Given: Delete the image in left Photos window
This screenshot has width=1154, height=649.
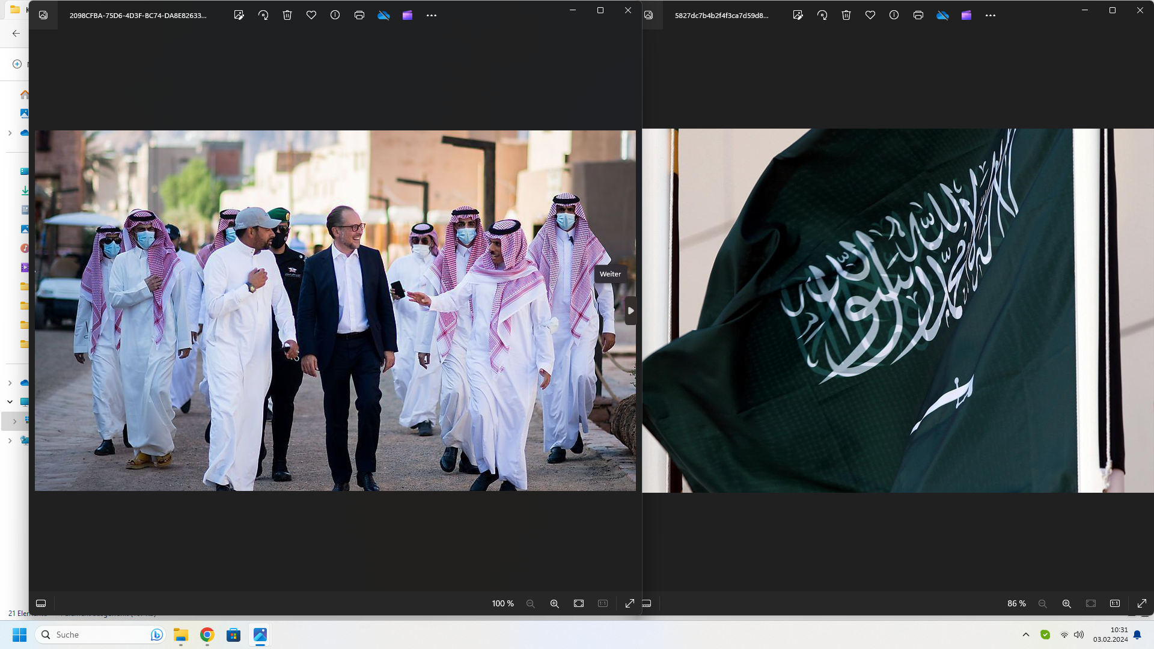Looking at the screenshot, I should point(287,15).
